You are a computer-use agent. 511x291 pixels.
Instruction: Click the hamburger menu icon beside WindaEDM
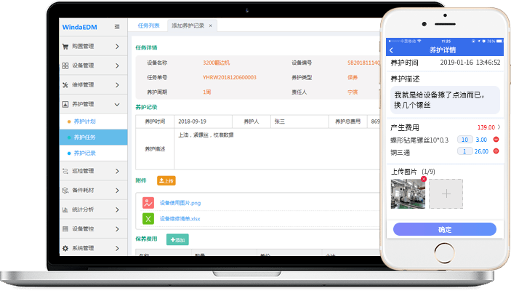coord(118,27)
